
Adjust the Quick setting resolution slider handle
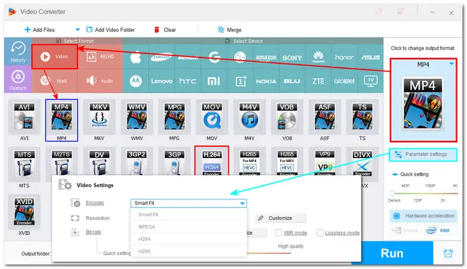392,194
